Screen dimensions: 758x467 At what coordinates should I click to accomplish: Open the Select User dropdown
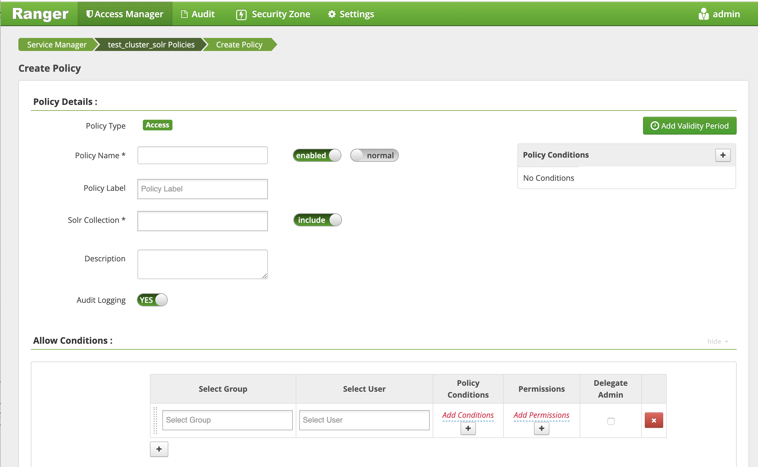[x=364, y=420]
